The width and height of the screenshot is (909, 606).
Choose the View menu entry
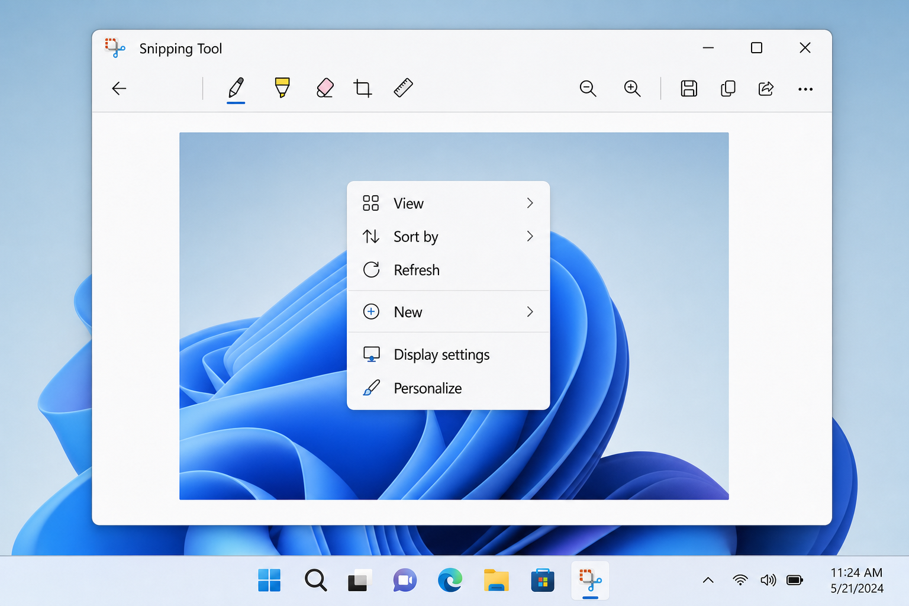pyautogui.click(x=449, y=203)
